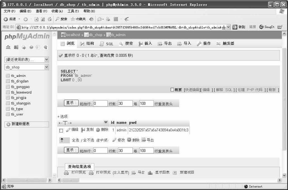This screenshot has width=288, height=190.
Task: Click 编辑 on the admin row
Action: click(72, 130)
